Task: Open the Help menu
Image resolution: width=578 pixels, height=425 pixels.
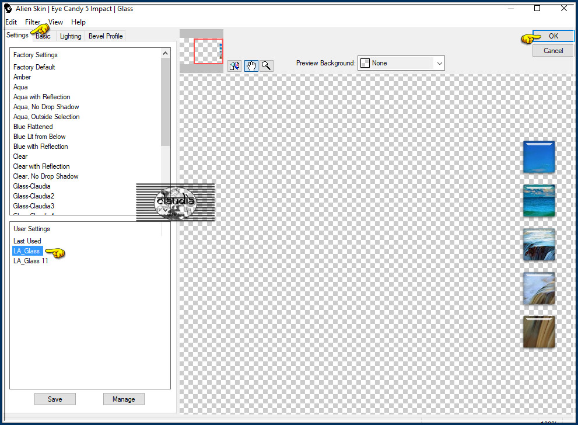Action: (x=78, y=22)
